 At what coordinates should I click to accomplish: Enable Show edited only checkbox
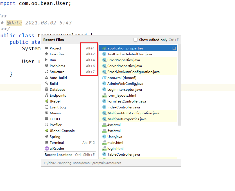[135, 40]
